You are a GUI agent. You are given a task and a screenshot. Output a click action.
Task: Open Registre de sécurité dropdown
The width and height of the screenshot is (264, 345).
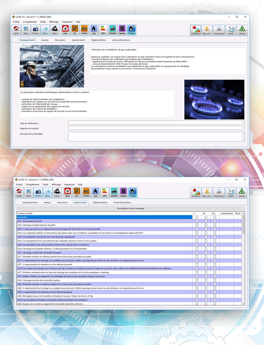coord(156,128)
